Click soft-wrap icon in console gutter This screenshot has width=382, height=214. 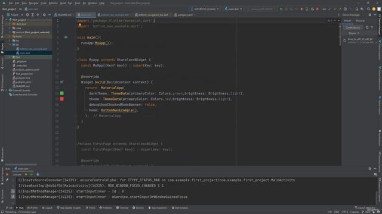point(13,191)
